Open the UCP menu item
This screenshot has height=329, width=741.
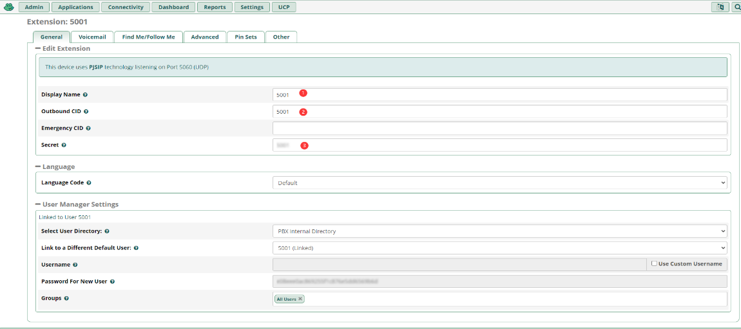pos(284,7)
